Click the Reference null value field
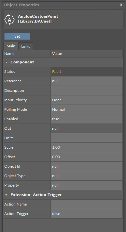Viewport: 126px width, 232px height. tap(87, 81)
